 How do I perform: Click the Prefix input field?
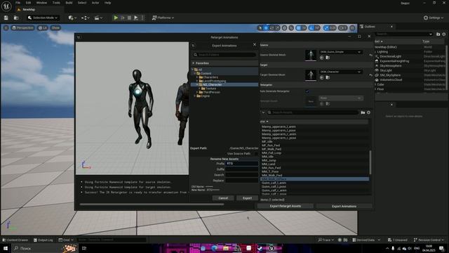(241, 164)
